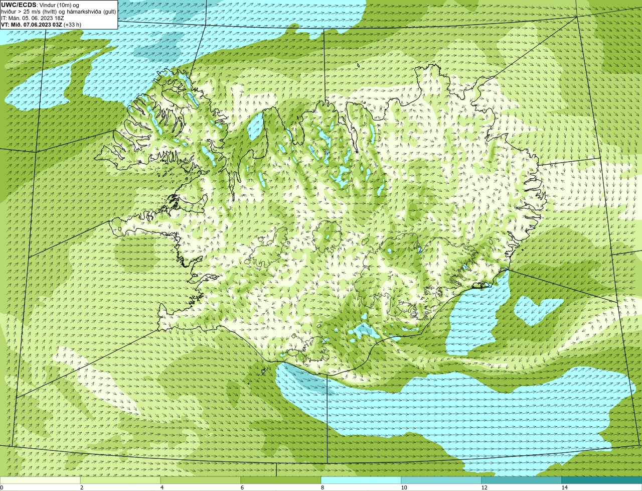Click the legend scale label "2"
Screen dimensions: 642x491
tap(81, 487)
